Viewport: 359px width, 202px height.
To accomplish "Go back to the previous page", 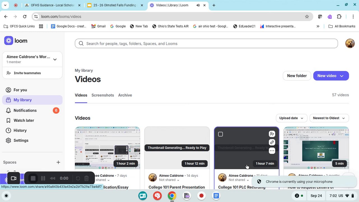I will 6,17.
